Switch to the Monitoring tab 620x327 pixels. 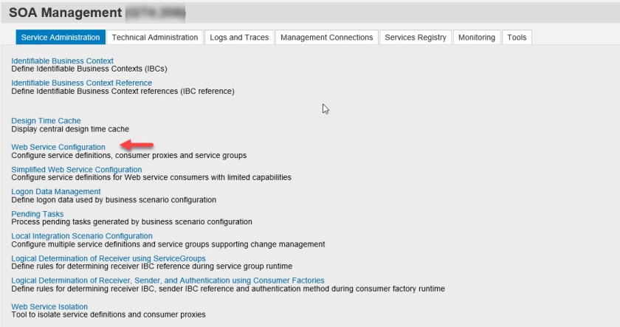[476, 38]
